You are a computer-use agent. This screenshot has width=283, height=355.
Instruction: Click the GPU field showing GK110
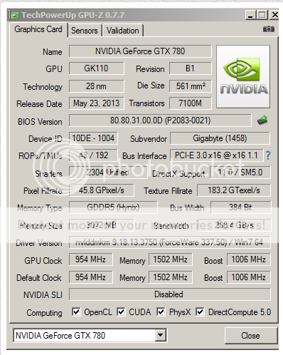tap(96, 68)
